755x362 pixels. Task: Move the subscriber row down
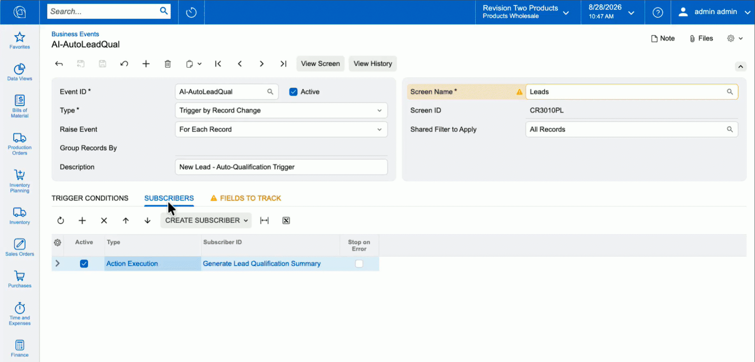tap(148, 220)
